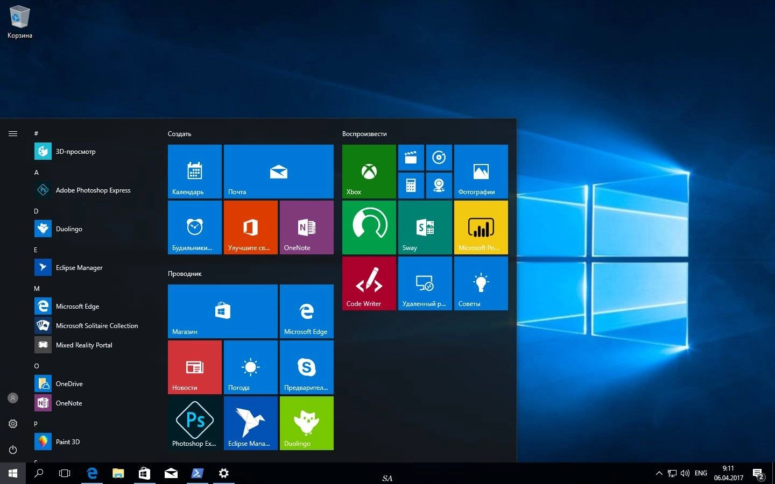Open OneDrive in the app list
Screen dimensions: 775x484
point(94,384)
